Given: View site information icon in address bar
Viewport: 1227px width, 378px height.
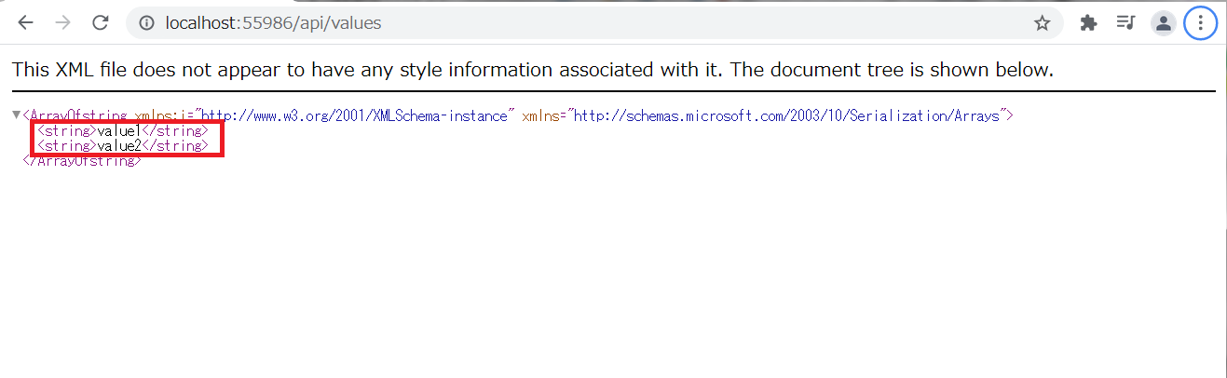Looking at the screenshot, I should (x=146, y=23).
